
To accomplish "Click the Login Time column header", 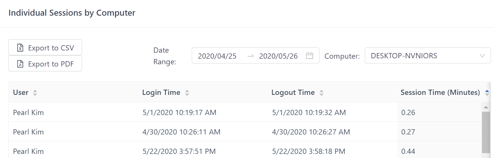I will click(x=161, y=93).
